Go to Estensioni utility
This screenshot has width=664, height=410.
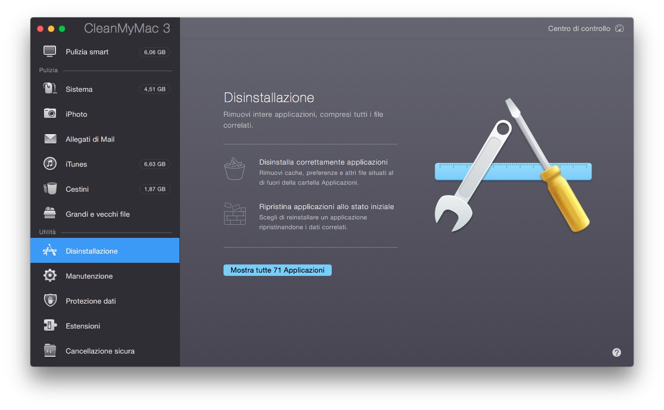[105, 326]
